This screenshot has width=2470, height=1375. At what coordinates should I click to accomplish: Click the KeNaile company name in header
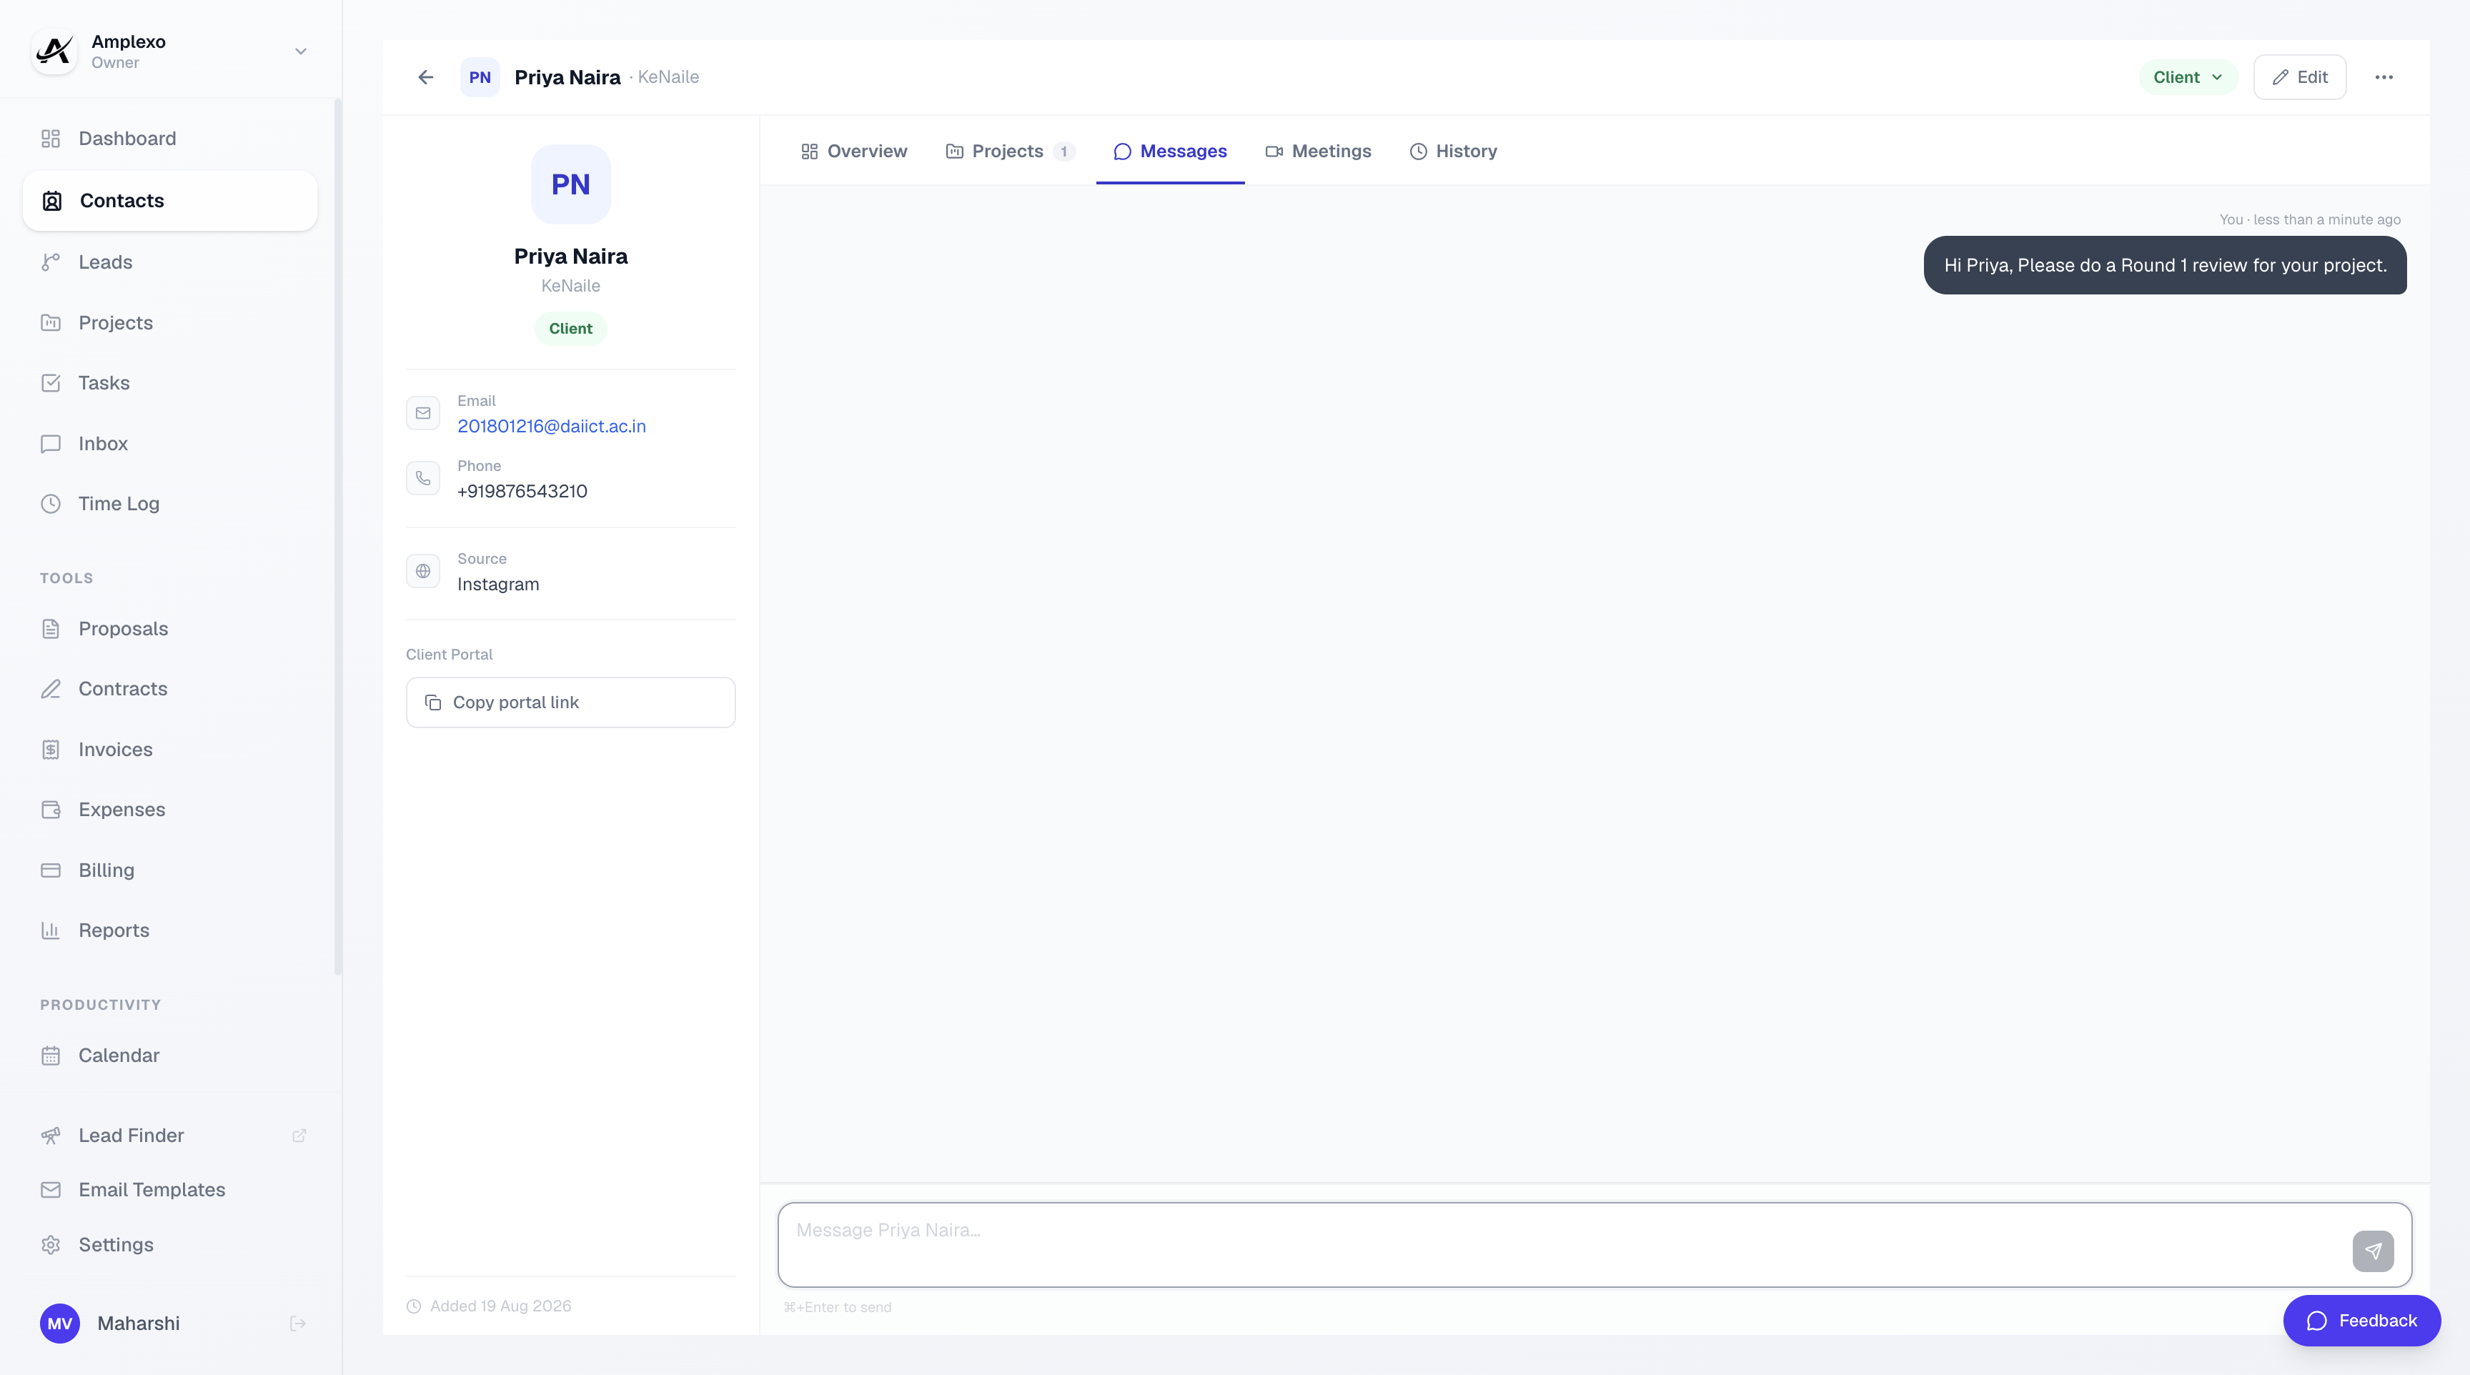(668, 76)
